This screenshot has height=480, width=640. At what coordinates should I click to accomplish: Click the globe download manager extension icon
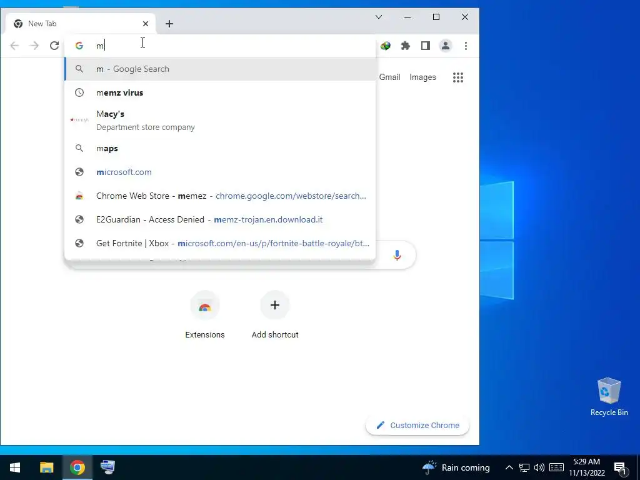tap(385, 46)
